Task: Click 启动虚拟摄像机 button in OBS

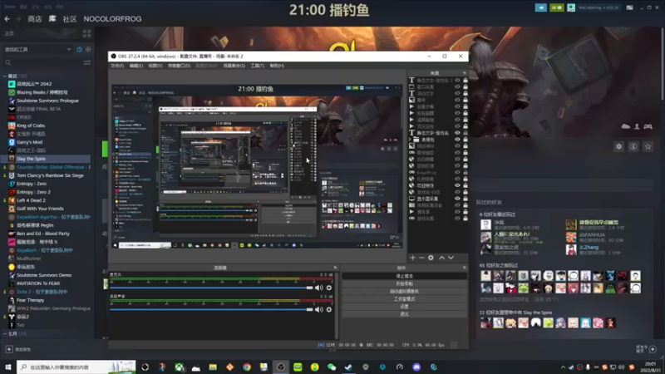Action: click(404, 292)
